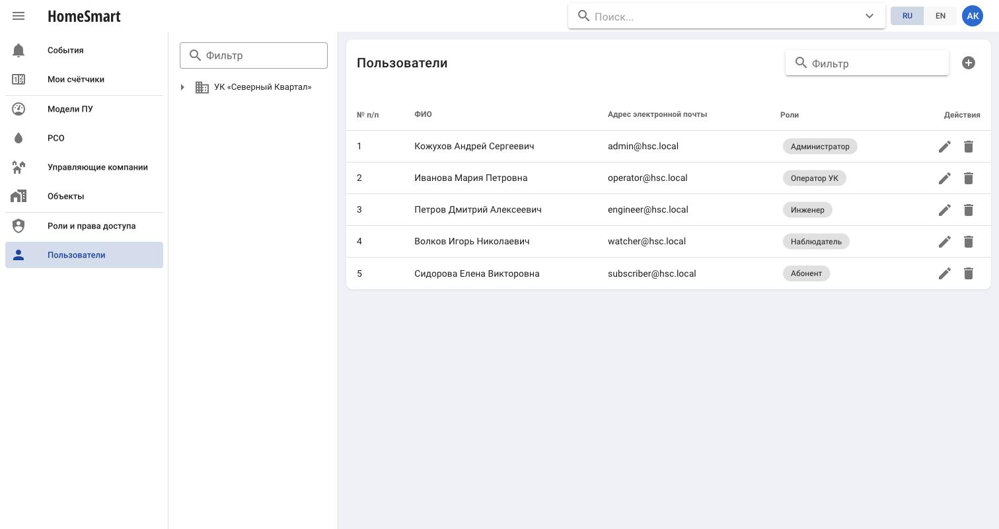The height and width of the screenshot is (529, 999).
Task: Click the email admin@hsc.local
Action: click(x=643, y=146)
